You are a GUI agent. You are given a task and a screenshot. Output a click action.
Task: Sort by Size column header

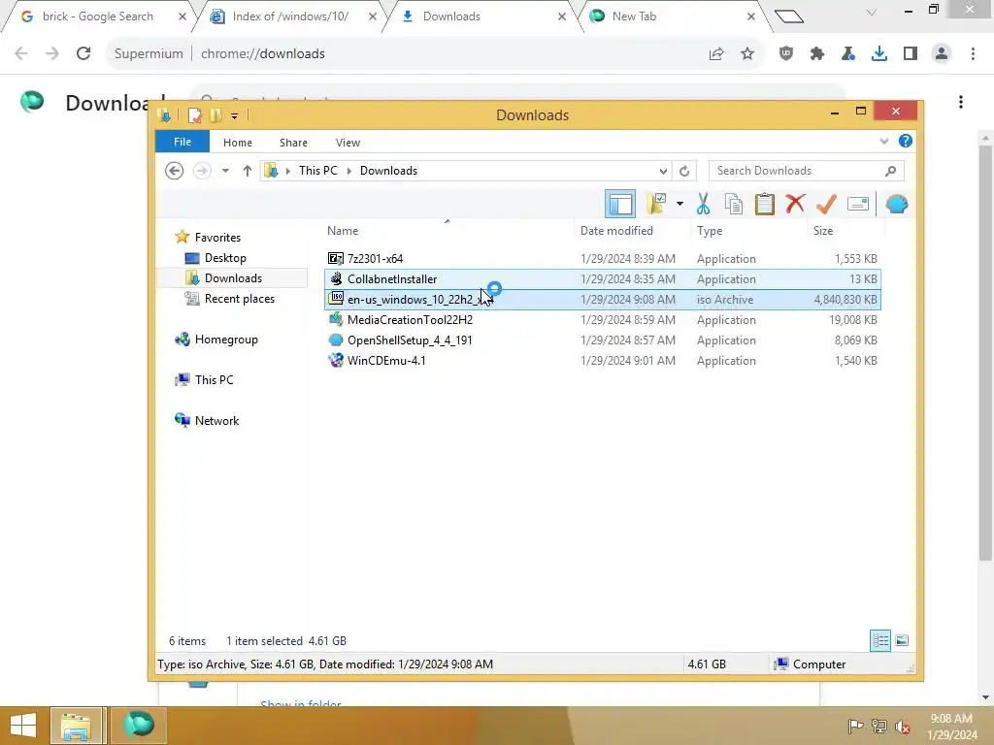point(845,231)
